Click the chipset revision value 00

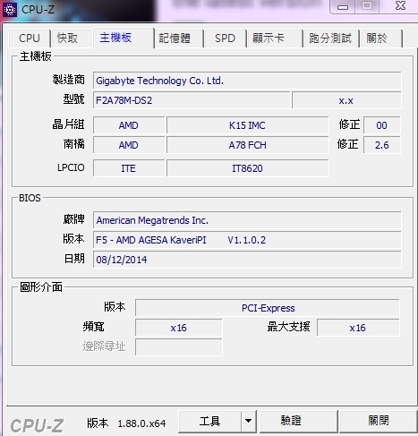click(x=382, y=125)
